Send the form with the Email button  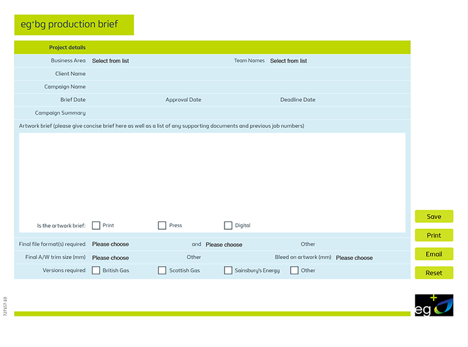click(434, 254)
